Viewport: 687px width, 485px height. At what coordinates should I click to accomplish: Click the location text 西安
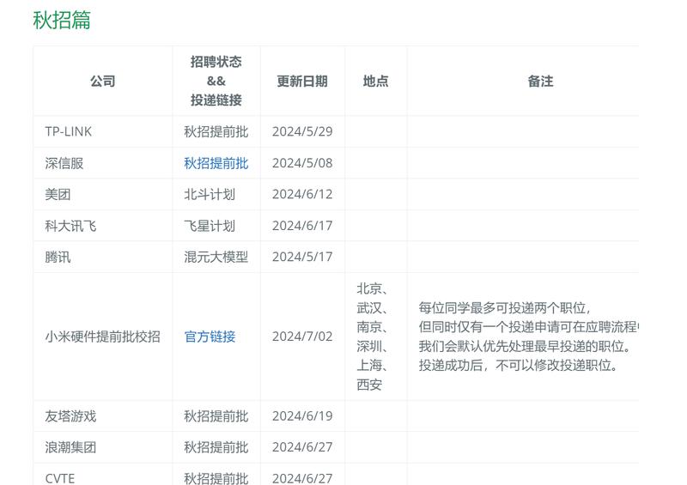369,385
